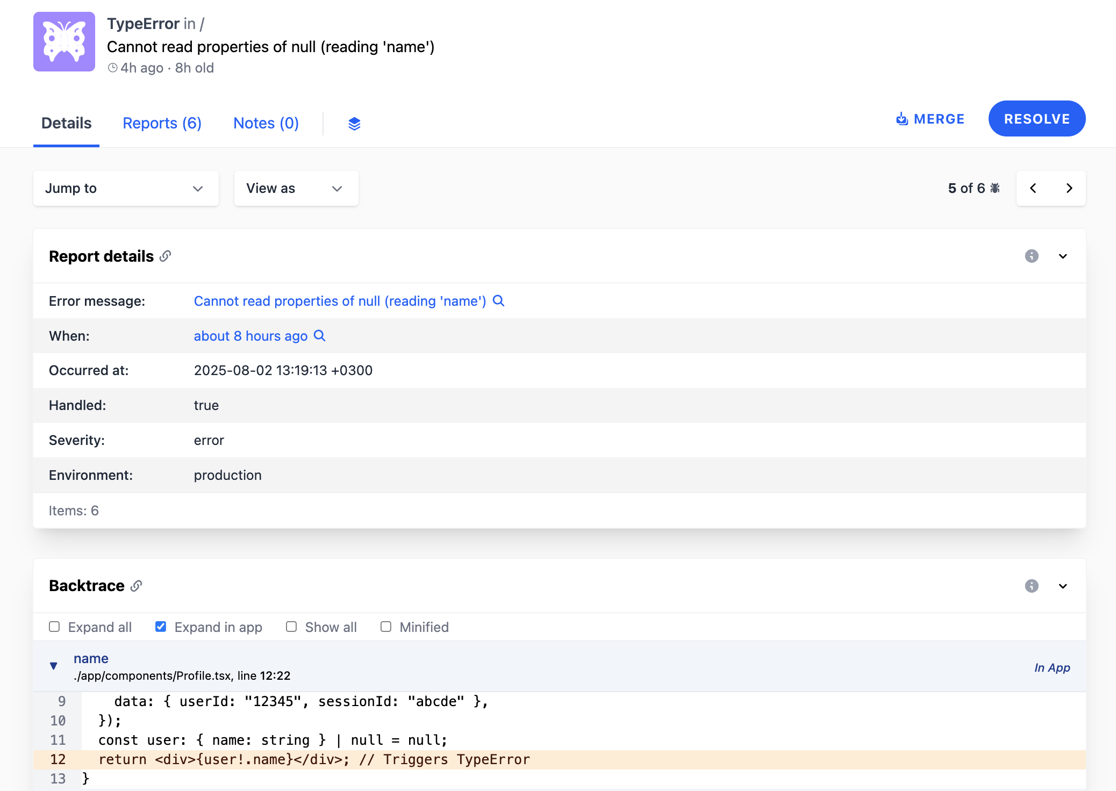Image resolution: width=1116 pixels, height=791 pixels.
Task: Collapse the Backtrace section
Action: pyautogui.click(x=1063, y=586)
